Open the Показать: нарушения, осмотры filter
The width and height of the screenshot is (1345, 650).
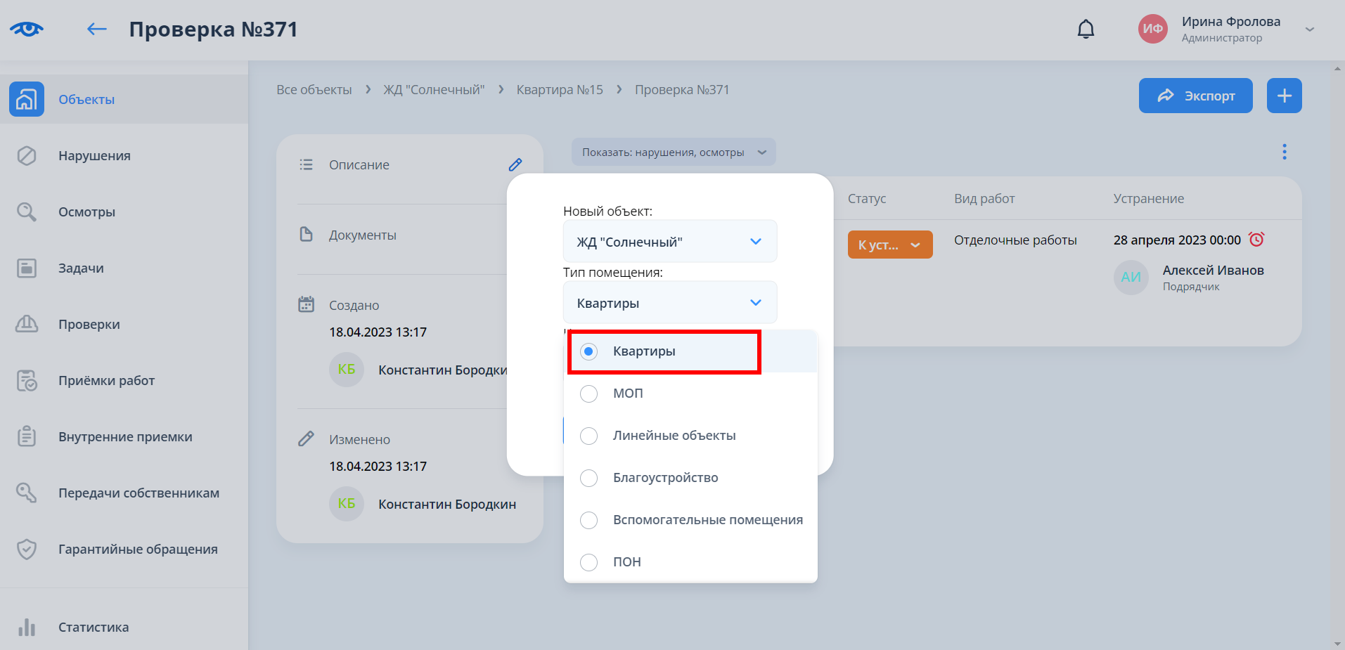pyautogui.click(x=673, y=152)
